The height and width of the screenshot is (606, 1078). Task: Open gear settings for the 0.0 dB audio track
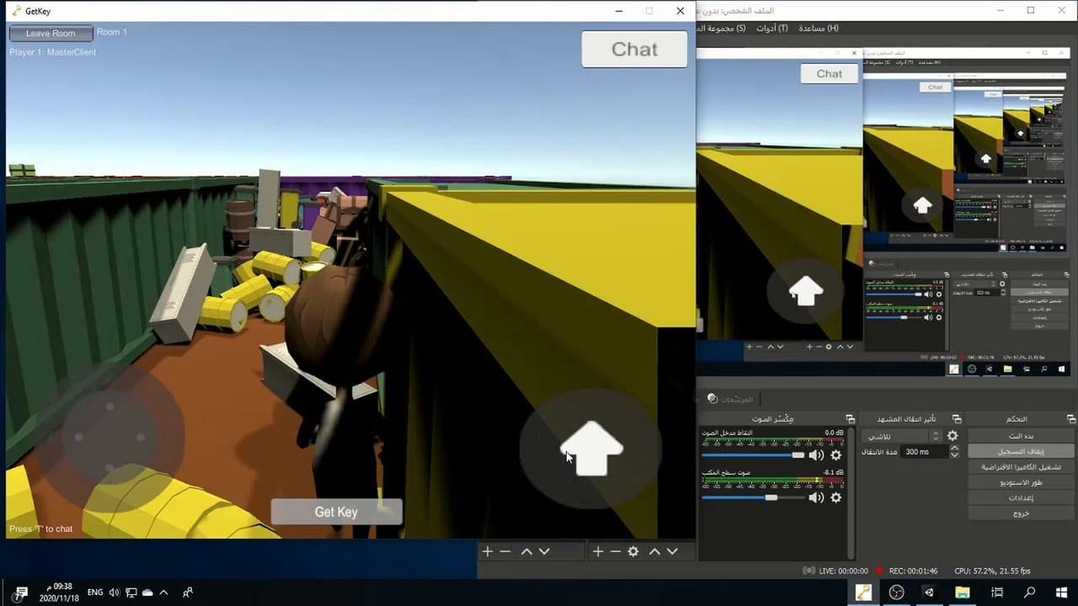click(836, 455)
